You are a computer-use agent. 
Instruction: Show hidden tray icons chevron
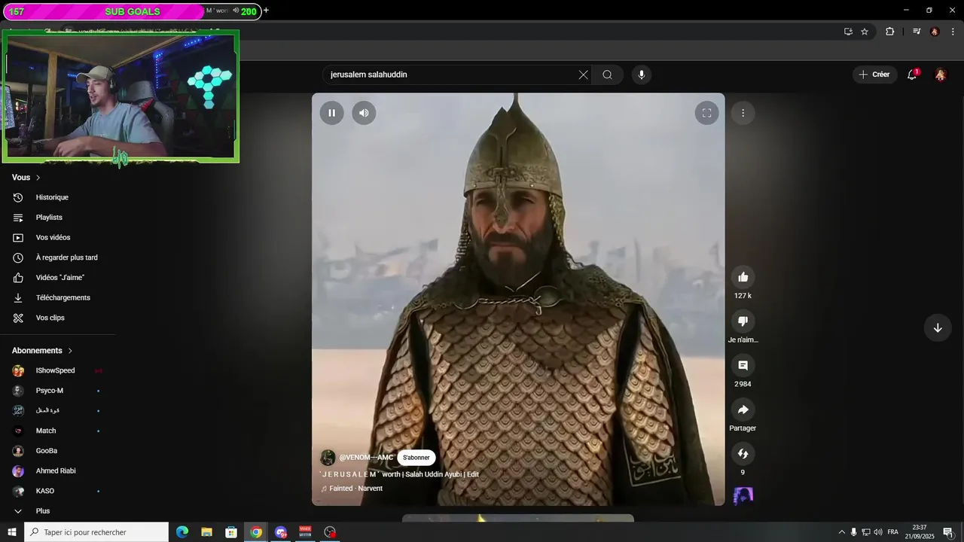[841, 532]
